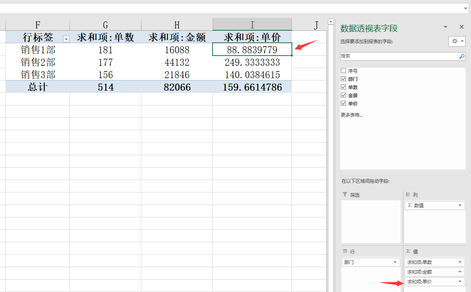The width and height of the screenshot is (471, 292).
Task: Click cell with value 16088
Action: (x=177, y=49)
